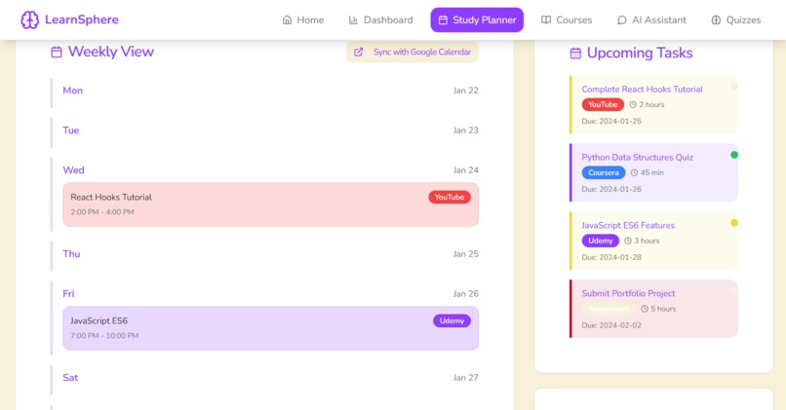Click the Study Planner calendar icon
The image size is (786, 410).
(x=443, y=20)
